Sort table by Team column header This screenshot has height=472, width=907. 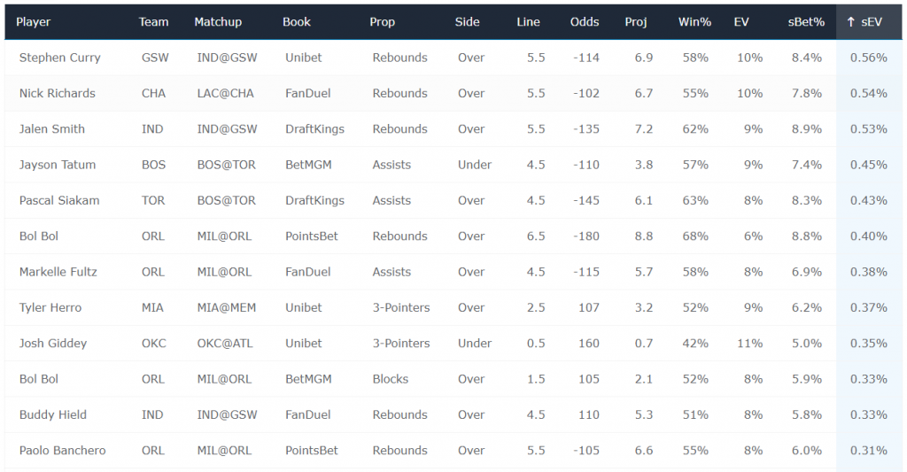153,22
